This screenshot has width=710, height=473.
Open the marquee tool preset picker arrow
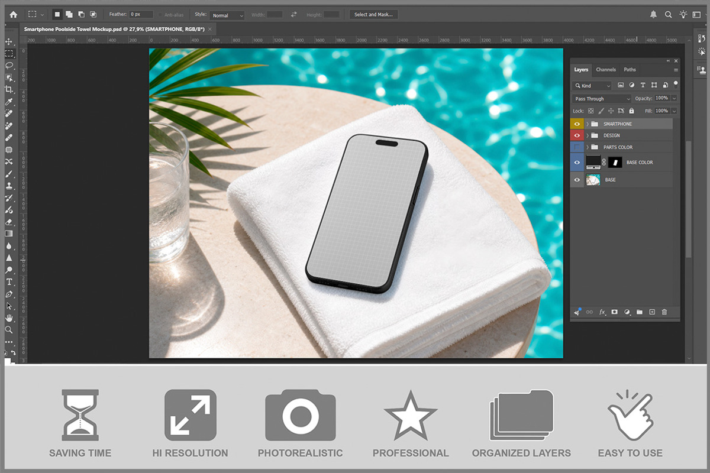[x=42, y=14]
